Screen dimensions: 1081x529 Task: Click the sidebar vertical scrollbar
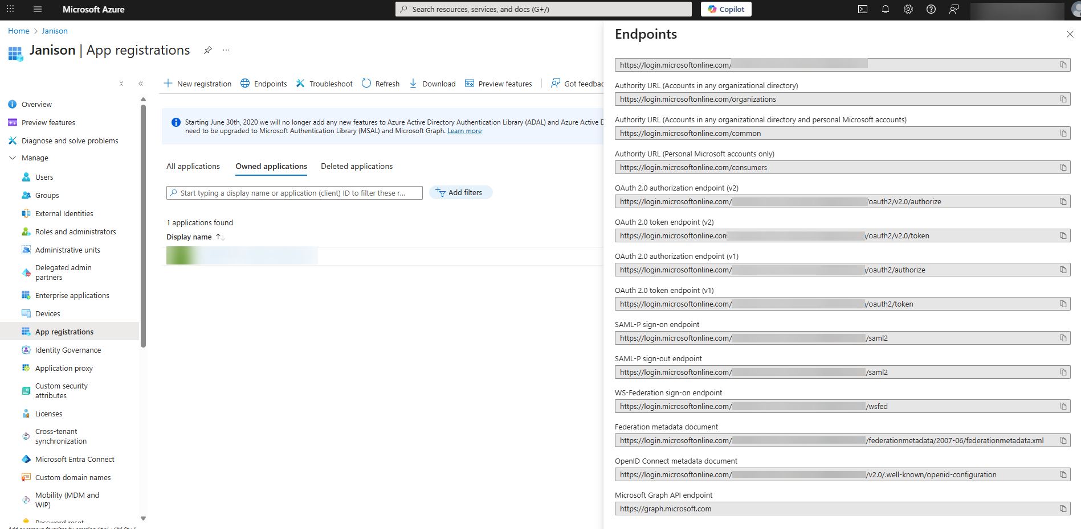[143, 228]
